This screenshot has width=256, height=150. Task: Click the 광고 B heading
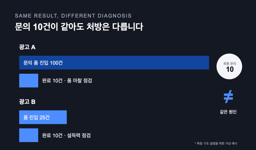click(x=27, y=102)
